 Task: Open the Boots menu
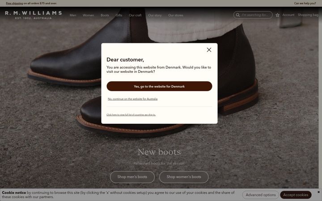105,15
